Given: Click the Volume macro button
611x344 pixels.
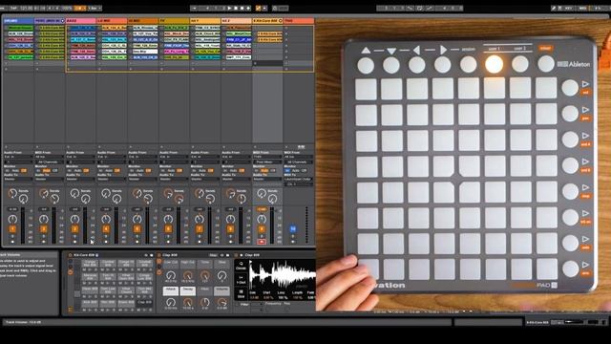Looking at the screenshot, I should click(x=221, y=290).
